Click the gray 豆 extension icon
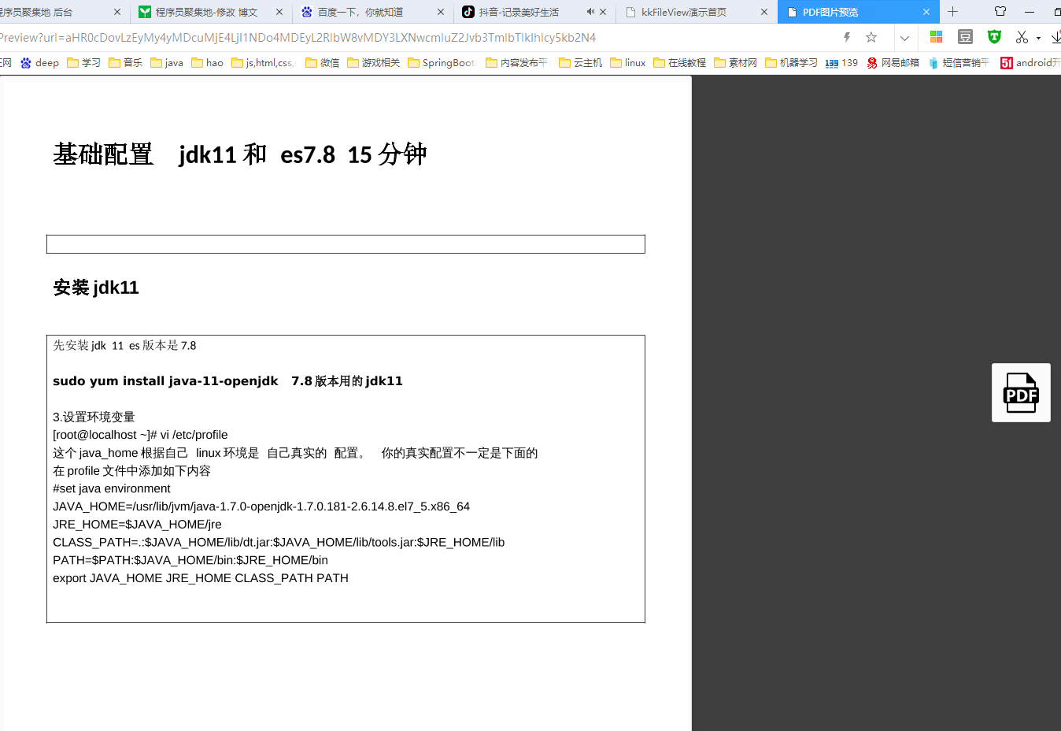 (x=965, y=37)
